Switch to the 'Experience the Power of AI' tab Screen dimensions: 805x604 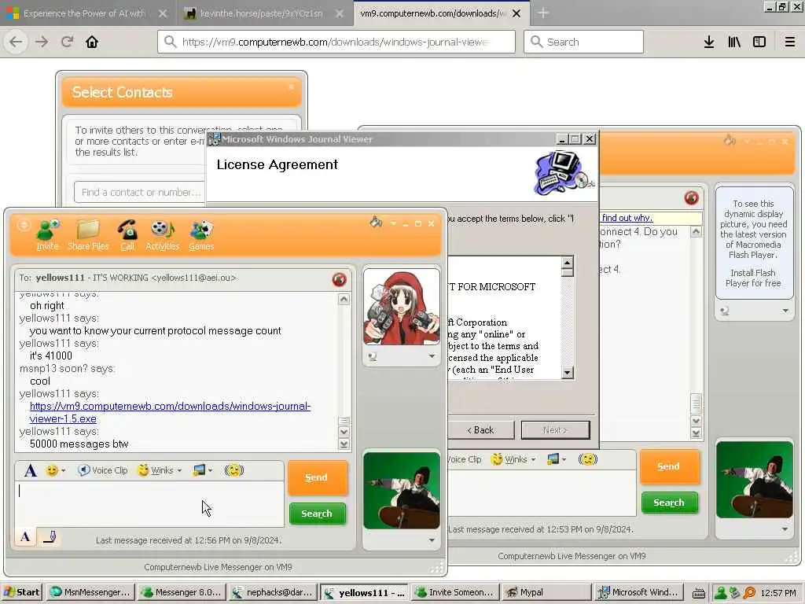point(85,13)
